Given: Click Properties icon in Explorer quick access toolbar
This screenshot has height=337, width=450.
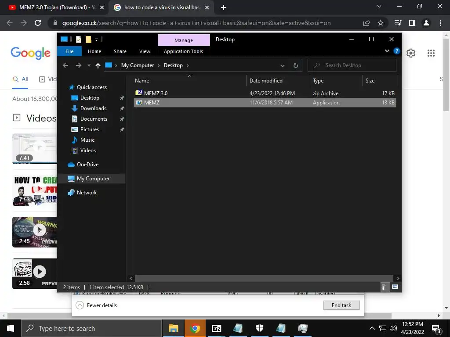Looking at the screenshot, I should pos(79,39).
